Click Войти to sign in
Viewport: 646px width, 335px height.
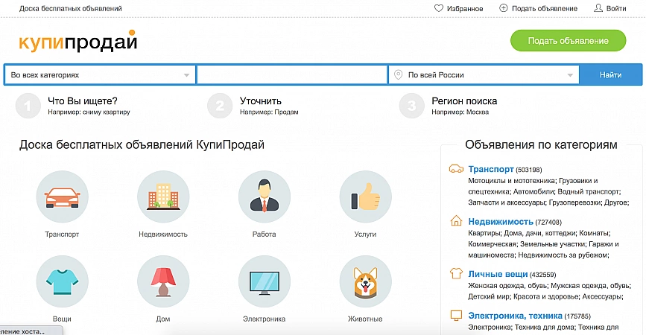point(609,9)
